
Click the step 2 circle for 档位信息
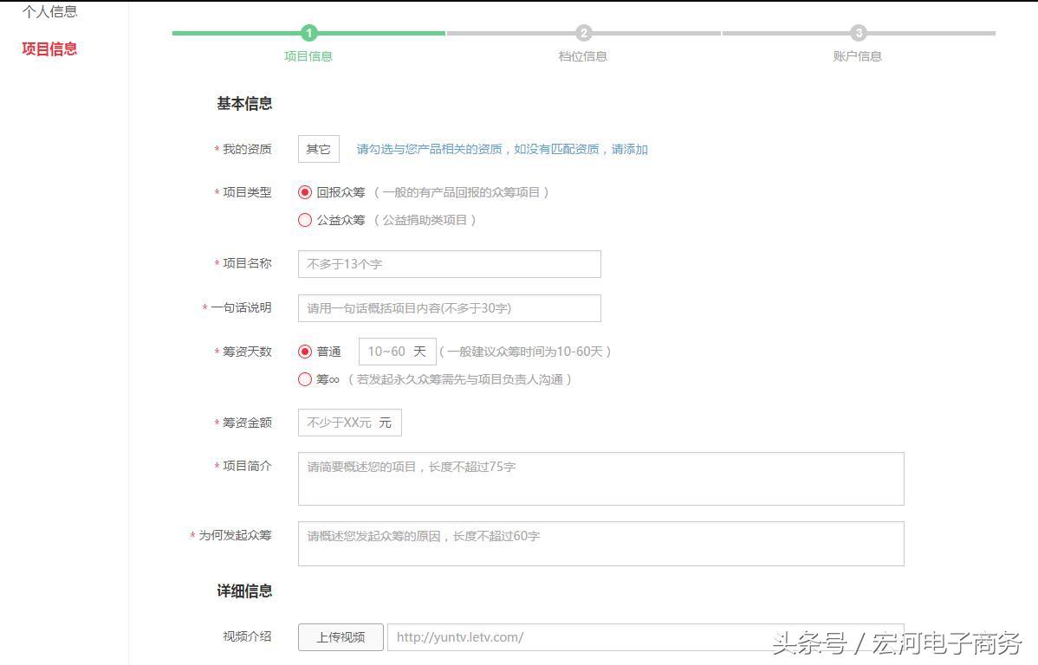pyautogui.click(x=583, y=33)
